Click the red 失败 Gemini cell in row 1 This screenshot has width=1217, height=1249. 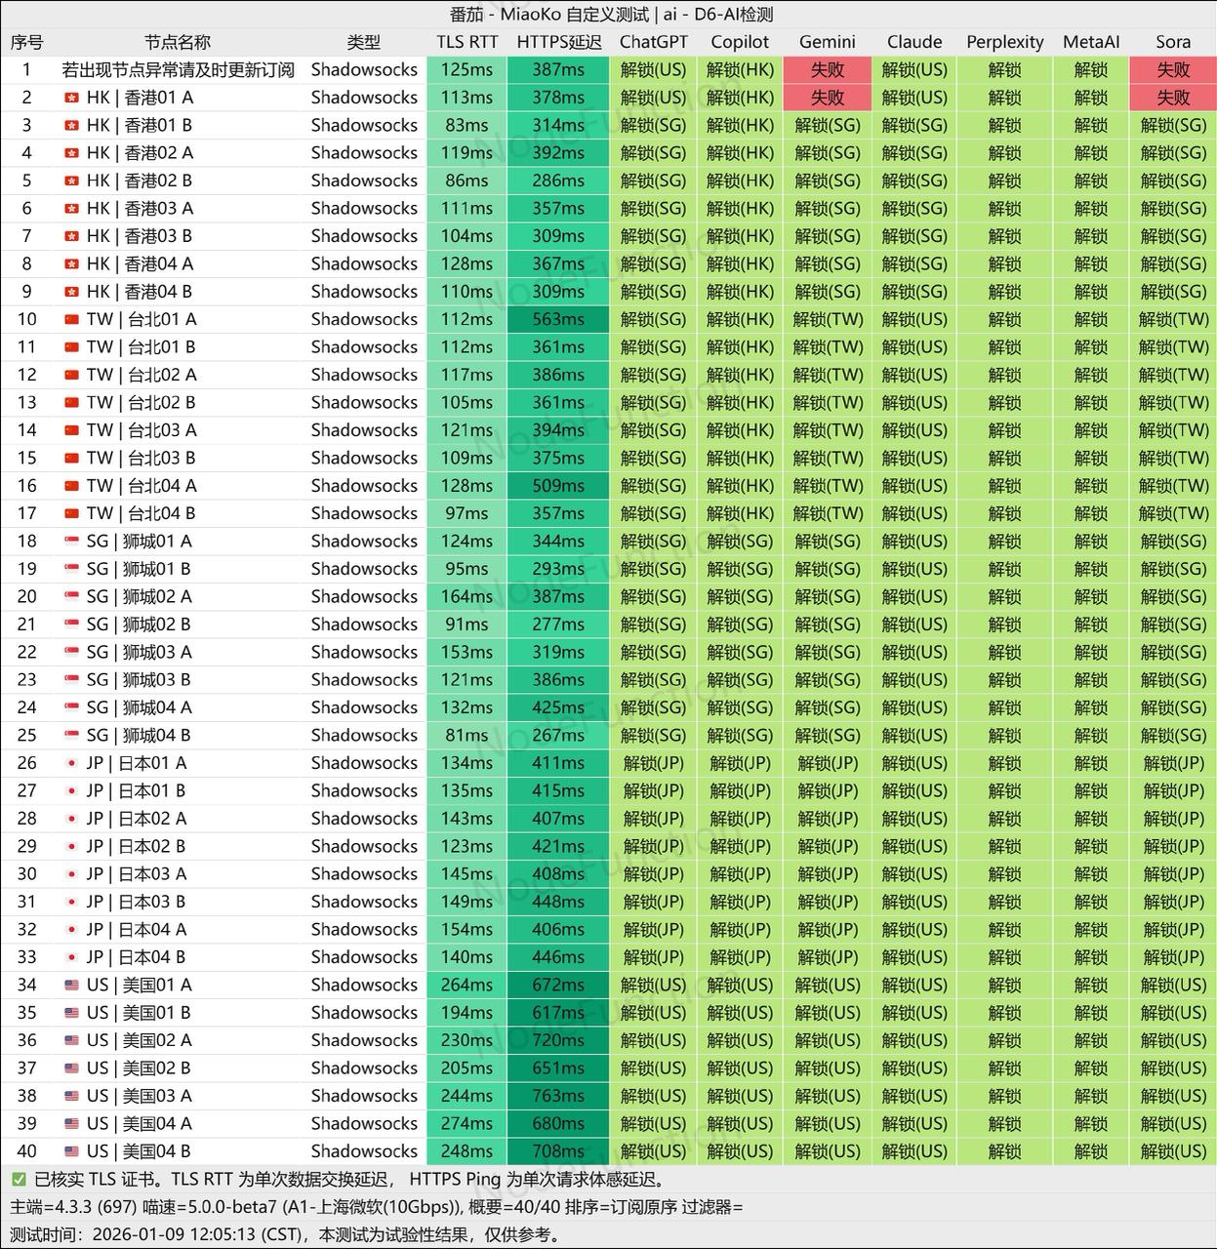[x=827, y=70]
